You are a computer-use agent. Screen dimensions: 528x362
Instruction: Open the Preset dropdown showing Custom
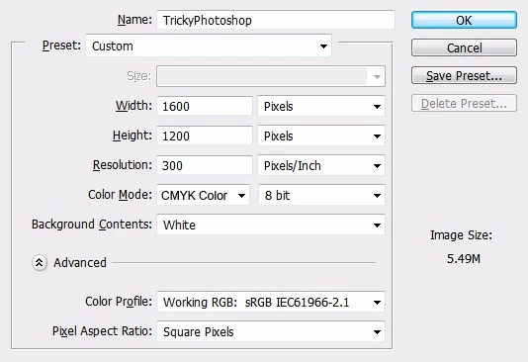click(209, 45)
